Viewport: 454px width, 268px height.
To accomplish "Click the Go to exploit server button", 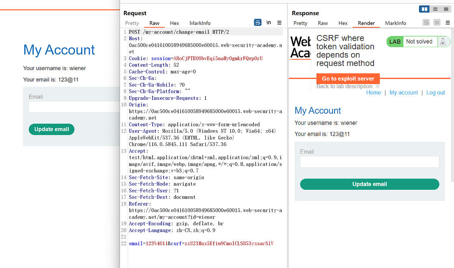I will tap(348, 79).
